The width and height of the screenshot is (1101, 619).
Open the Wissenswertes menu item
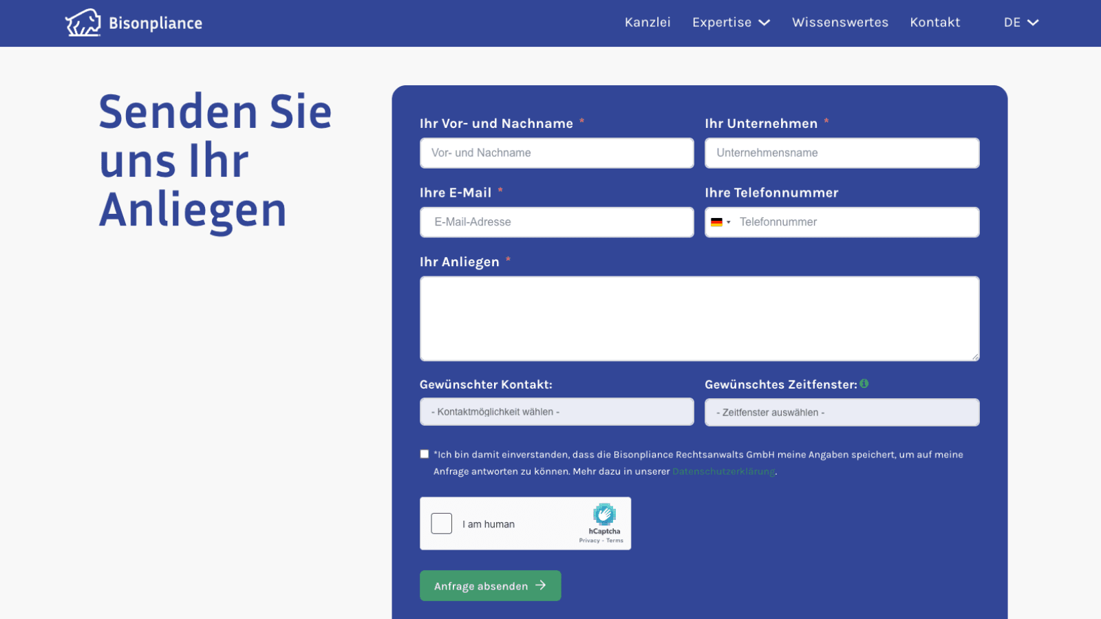[x=840, y=23]
